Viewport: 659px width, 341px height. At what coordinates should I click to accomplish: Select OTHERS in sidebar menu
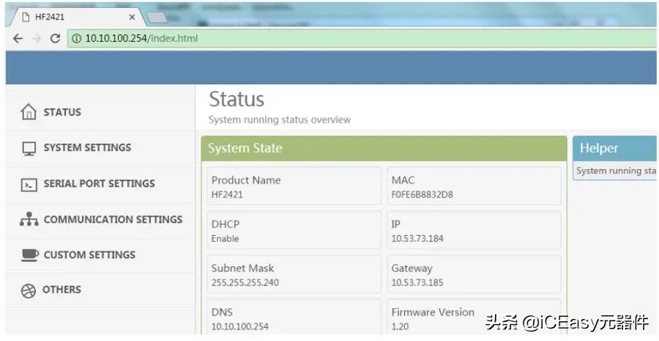[x=100, y=290]
